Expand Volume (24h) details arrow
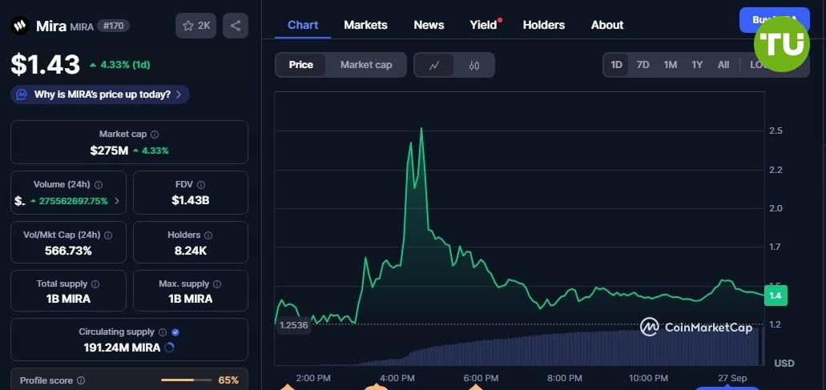 coord(117,201)
